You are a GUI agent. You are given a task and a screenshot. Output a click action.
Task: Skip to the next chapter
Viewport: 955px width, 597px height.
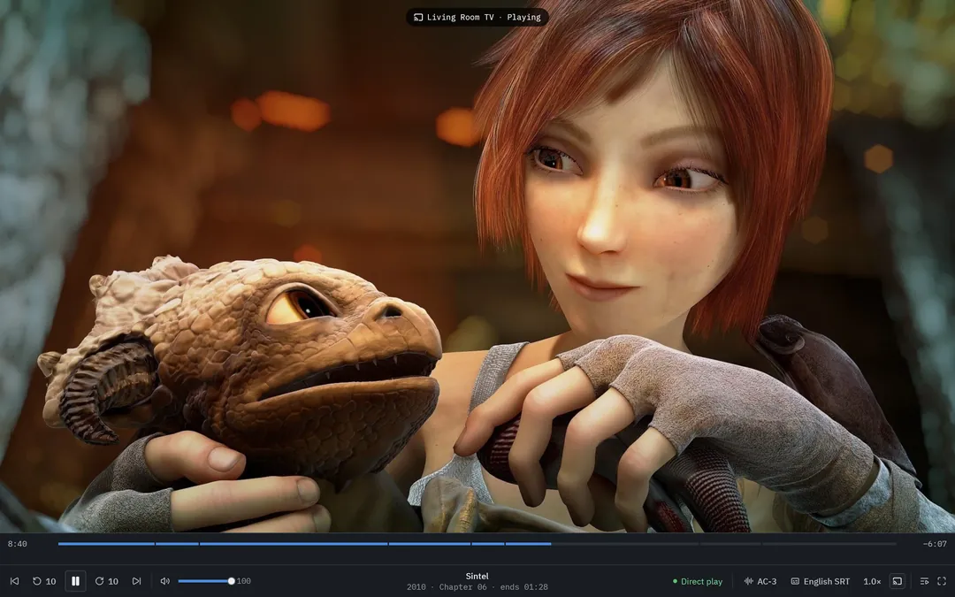coord(136,581)
